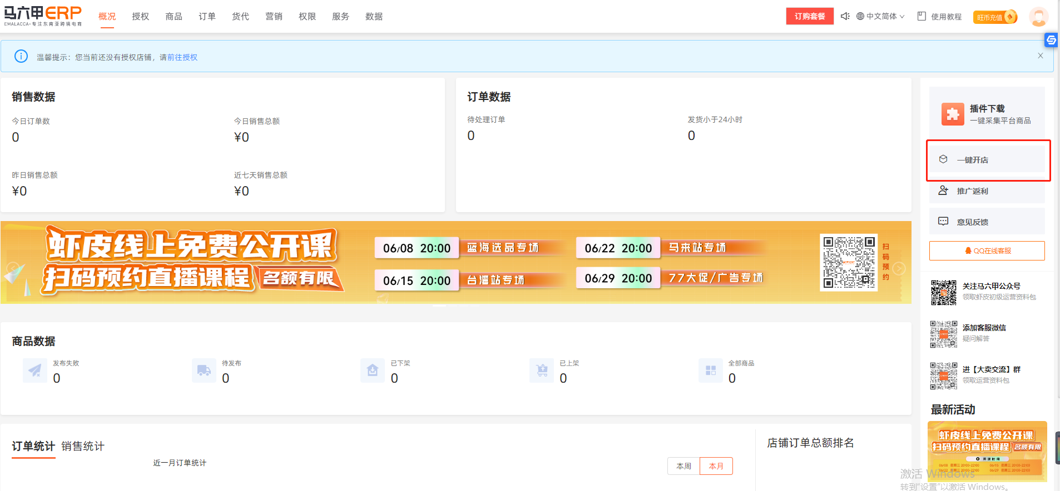Click the 已下架 icon

tap(373, 370)
